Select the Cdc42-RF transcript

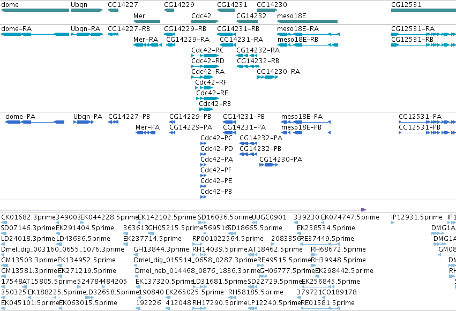[x=204, y=88]
